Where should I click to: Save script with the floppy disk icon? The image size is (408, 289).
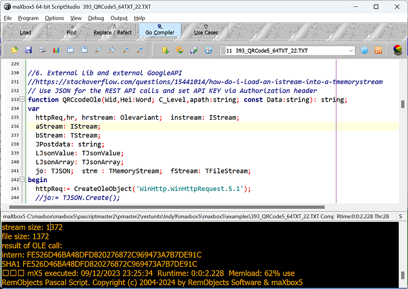(x=29, y=50)
